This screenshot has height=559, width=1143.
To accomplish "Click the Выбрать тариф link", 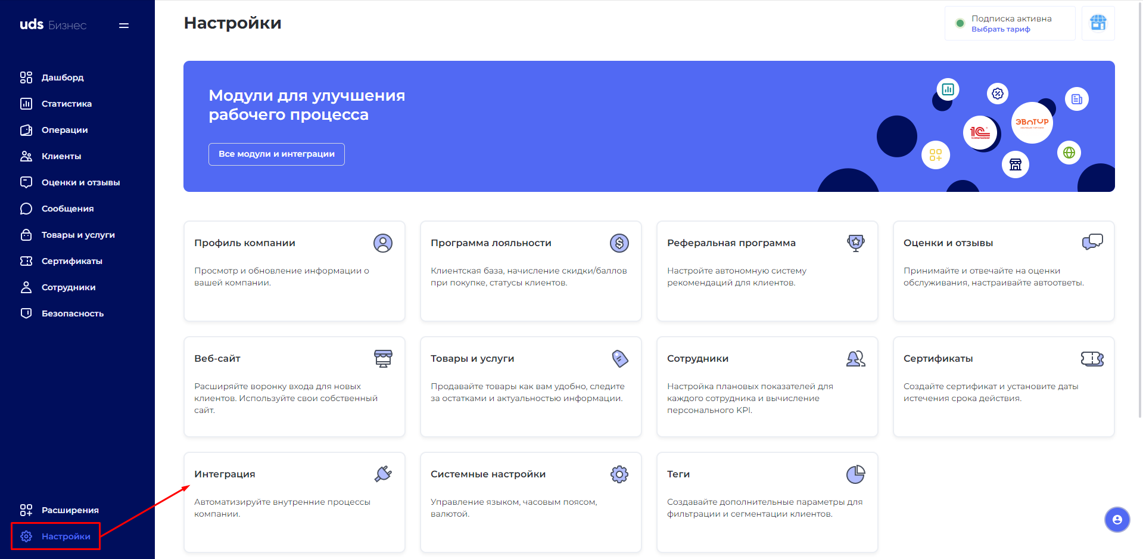I will point(1001,29).
